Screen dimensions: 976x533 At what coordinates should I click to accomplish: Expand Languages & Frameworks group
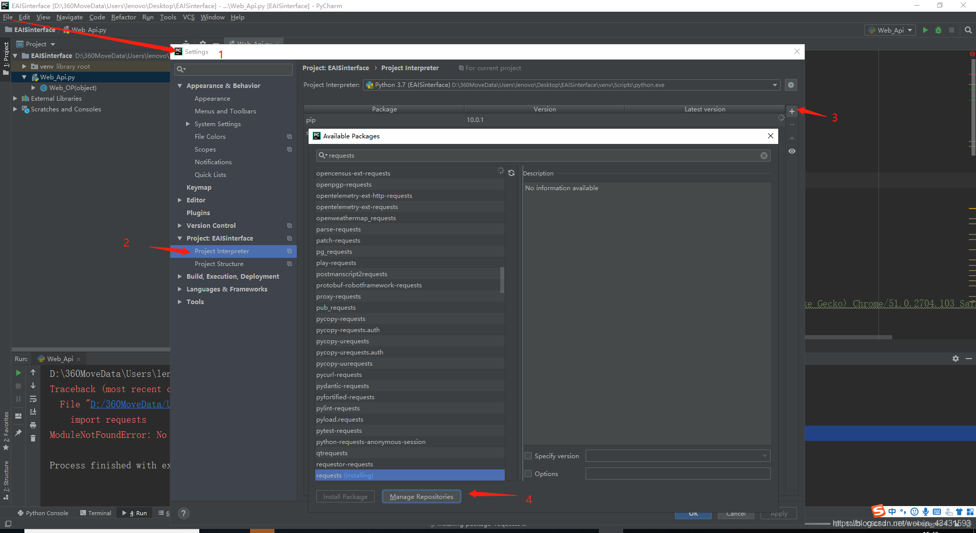coord(179,289)
